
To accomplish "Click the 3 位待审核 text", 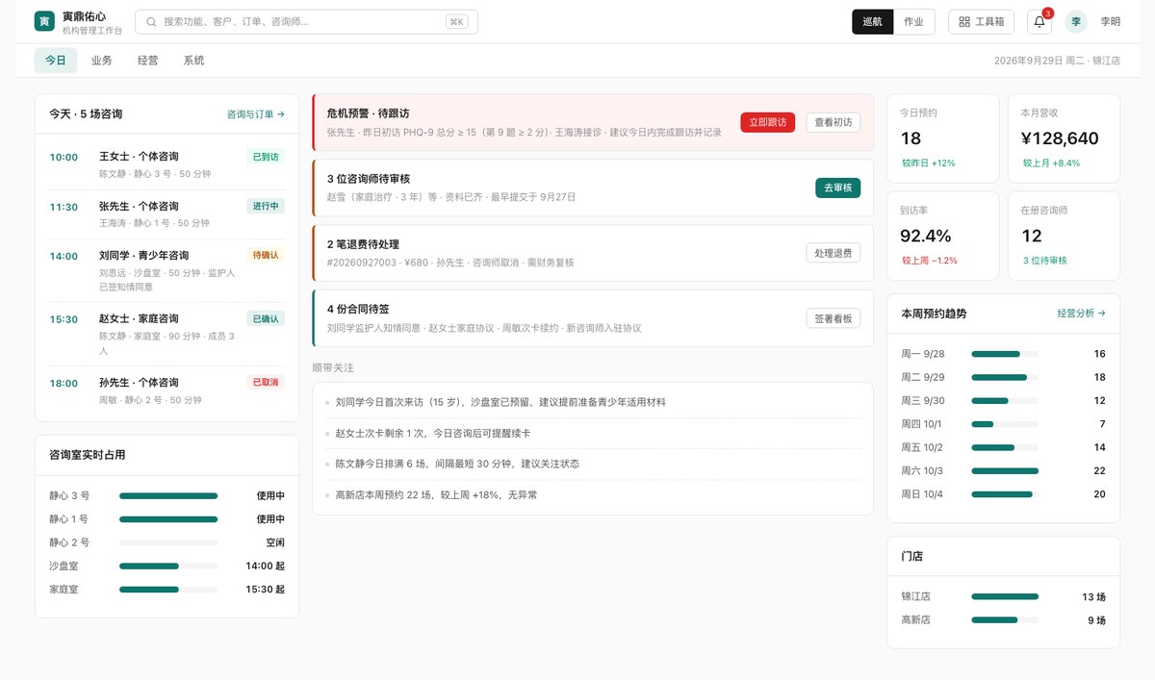I will coord(1044,261).
